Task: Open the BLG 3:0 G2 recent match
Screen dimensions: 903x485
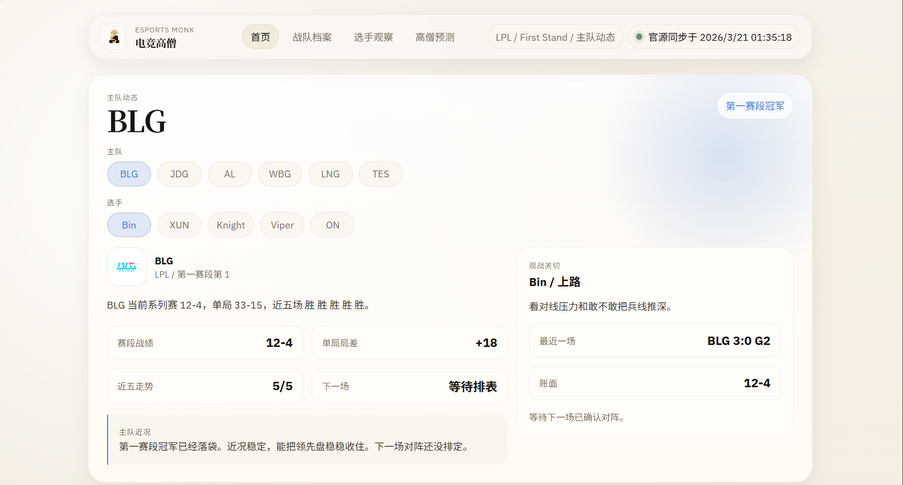Action: click(654, 341)
